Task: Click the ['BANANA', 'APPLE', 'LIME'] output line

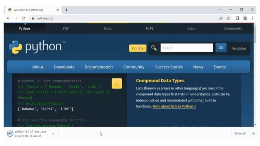Action: tap(45, 109)
